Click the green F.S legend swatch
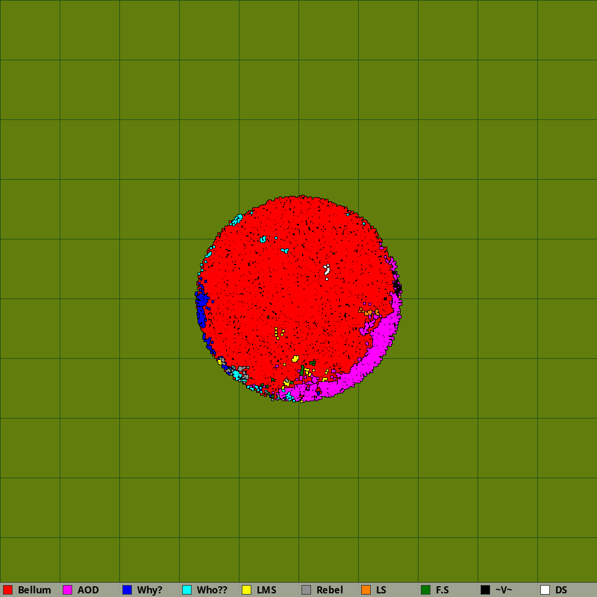The image size is (597, 597). 426,590
